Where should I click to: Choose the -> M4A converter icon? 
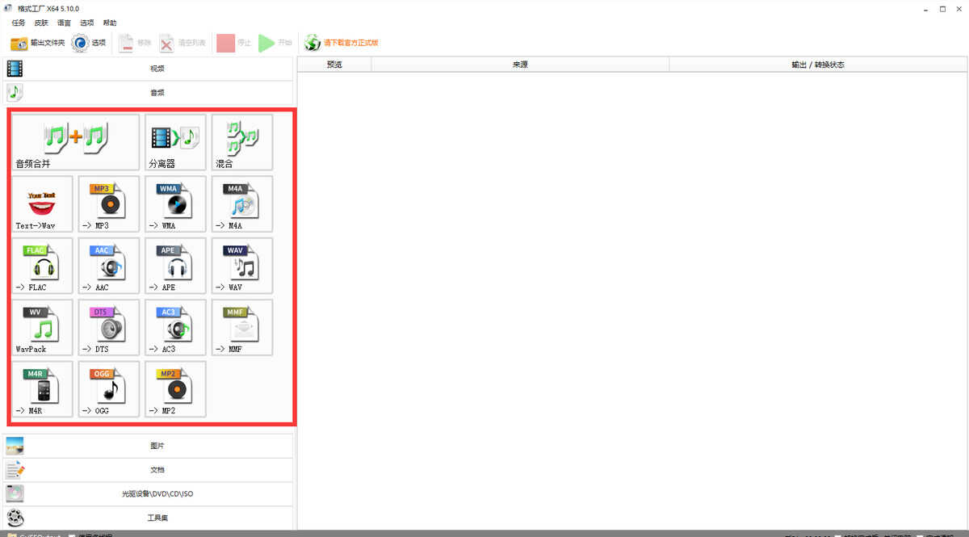point(242,204)
